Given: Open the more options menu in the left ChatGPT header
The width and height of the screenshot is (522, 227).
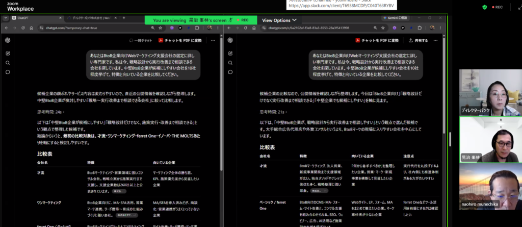Looking at the screenshot, I should (x=213, y=40).
